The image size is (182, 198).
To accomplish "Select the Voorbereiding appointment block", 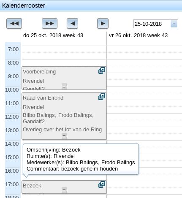I will click(x=64, y=78).
